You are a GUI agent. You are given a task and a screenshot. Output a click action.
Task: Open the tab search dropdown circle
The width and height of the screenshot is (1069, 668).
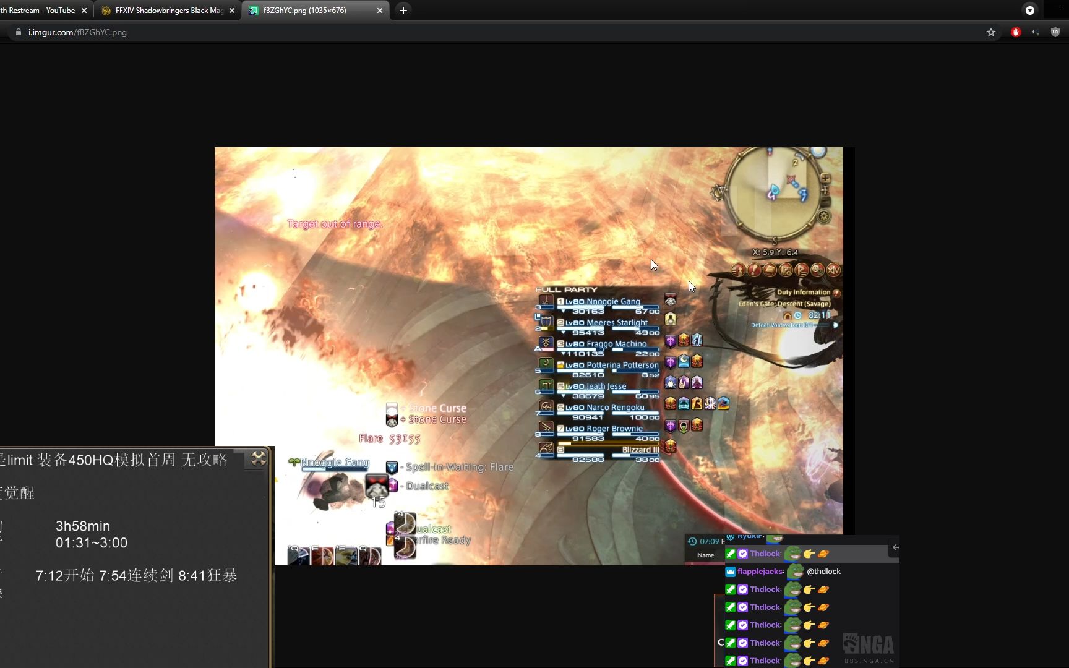pos(1030,11)
